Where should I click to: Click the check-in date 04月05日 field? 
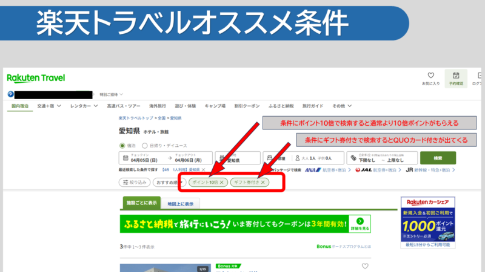[144, 158]
